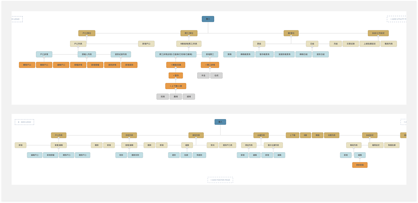
Task: Select the 轉碼日結 node
Action: point(304,54)
